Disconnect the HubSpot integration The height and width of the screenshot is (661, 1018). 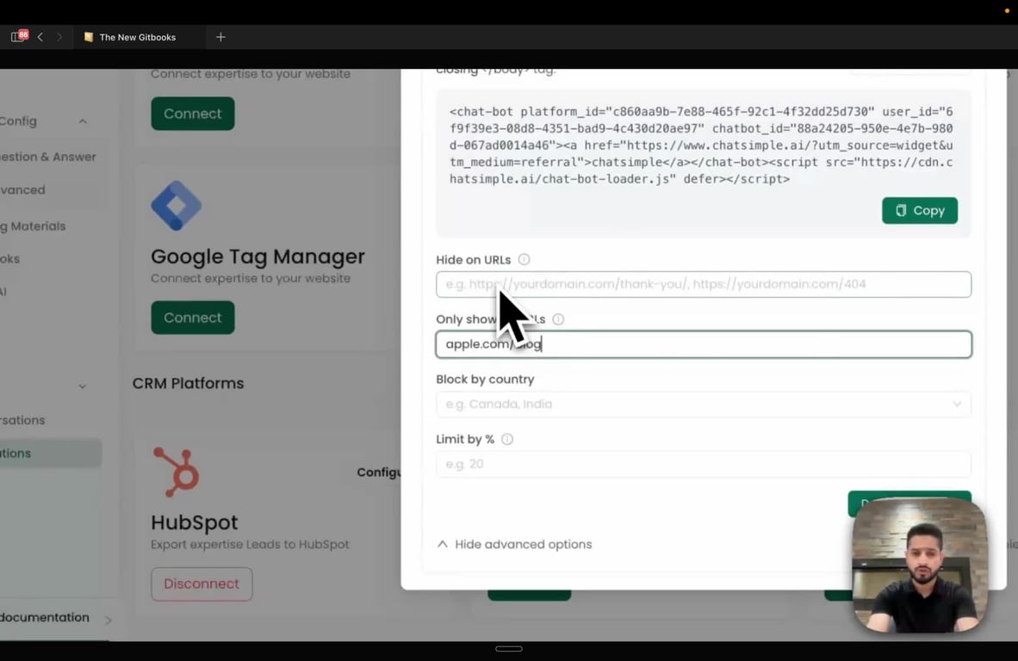(202, 584)
